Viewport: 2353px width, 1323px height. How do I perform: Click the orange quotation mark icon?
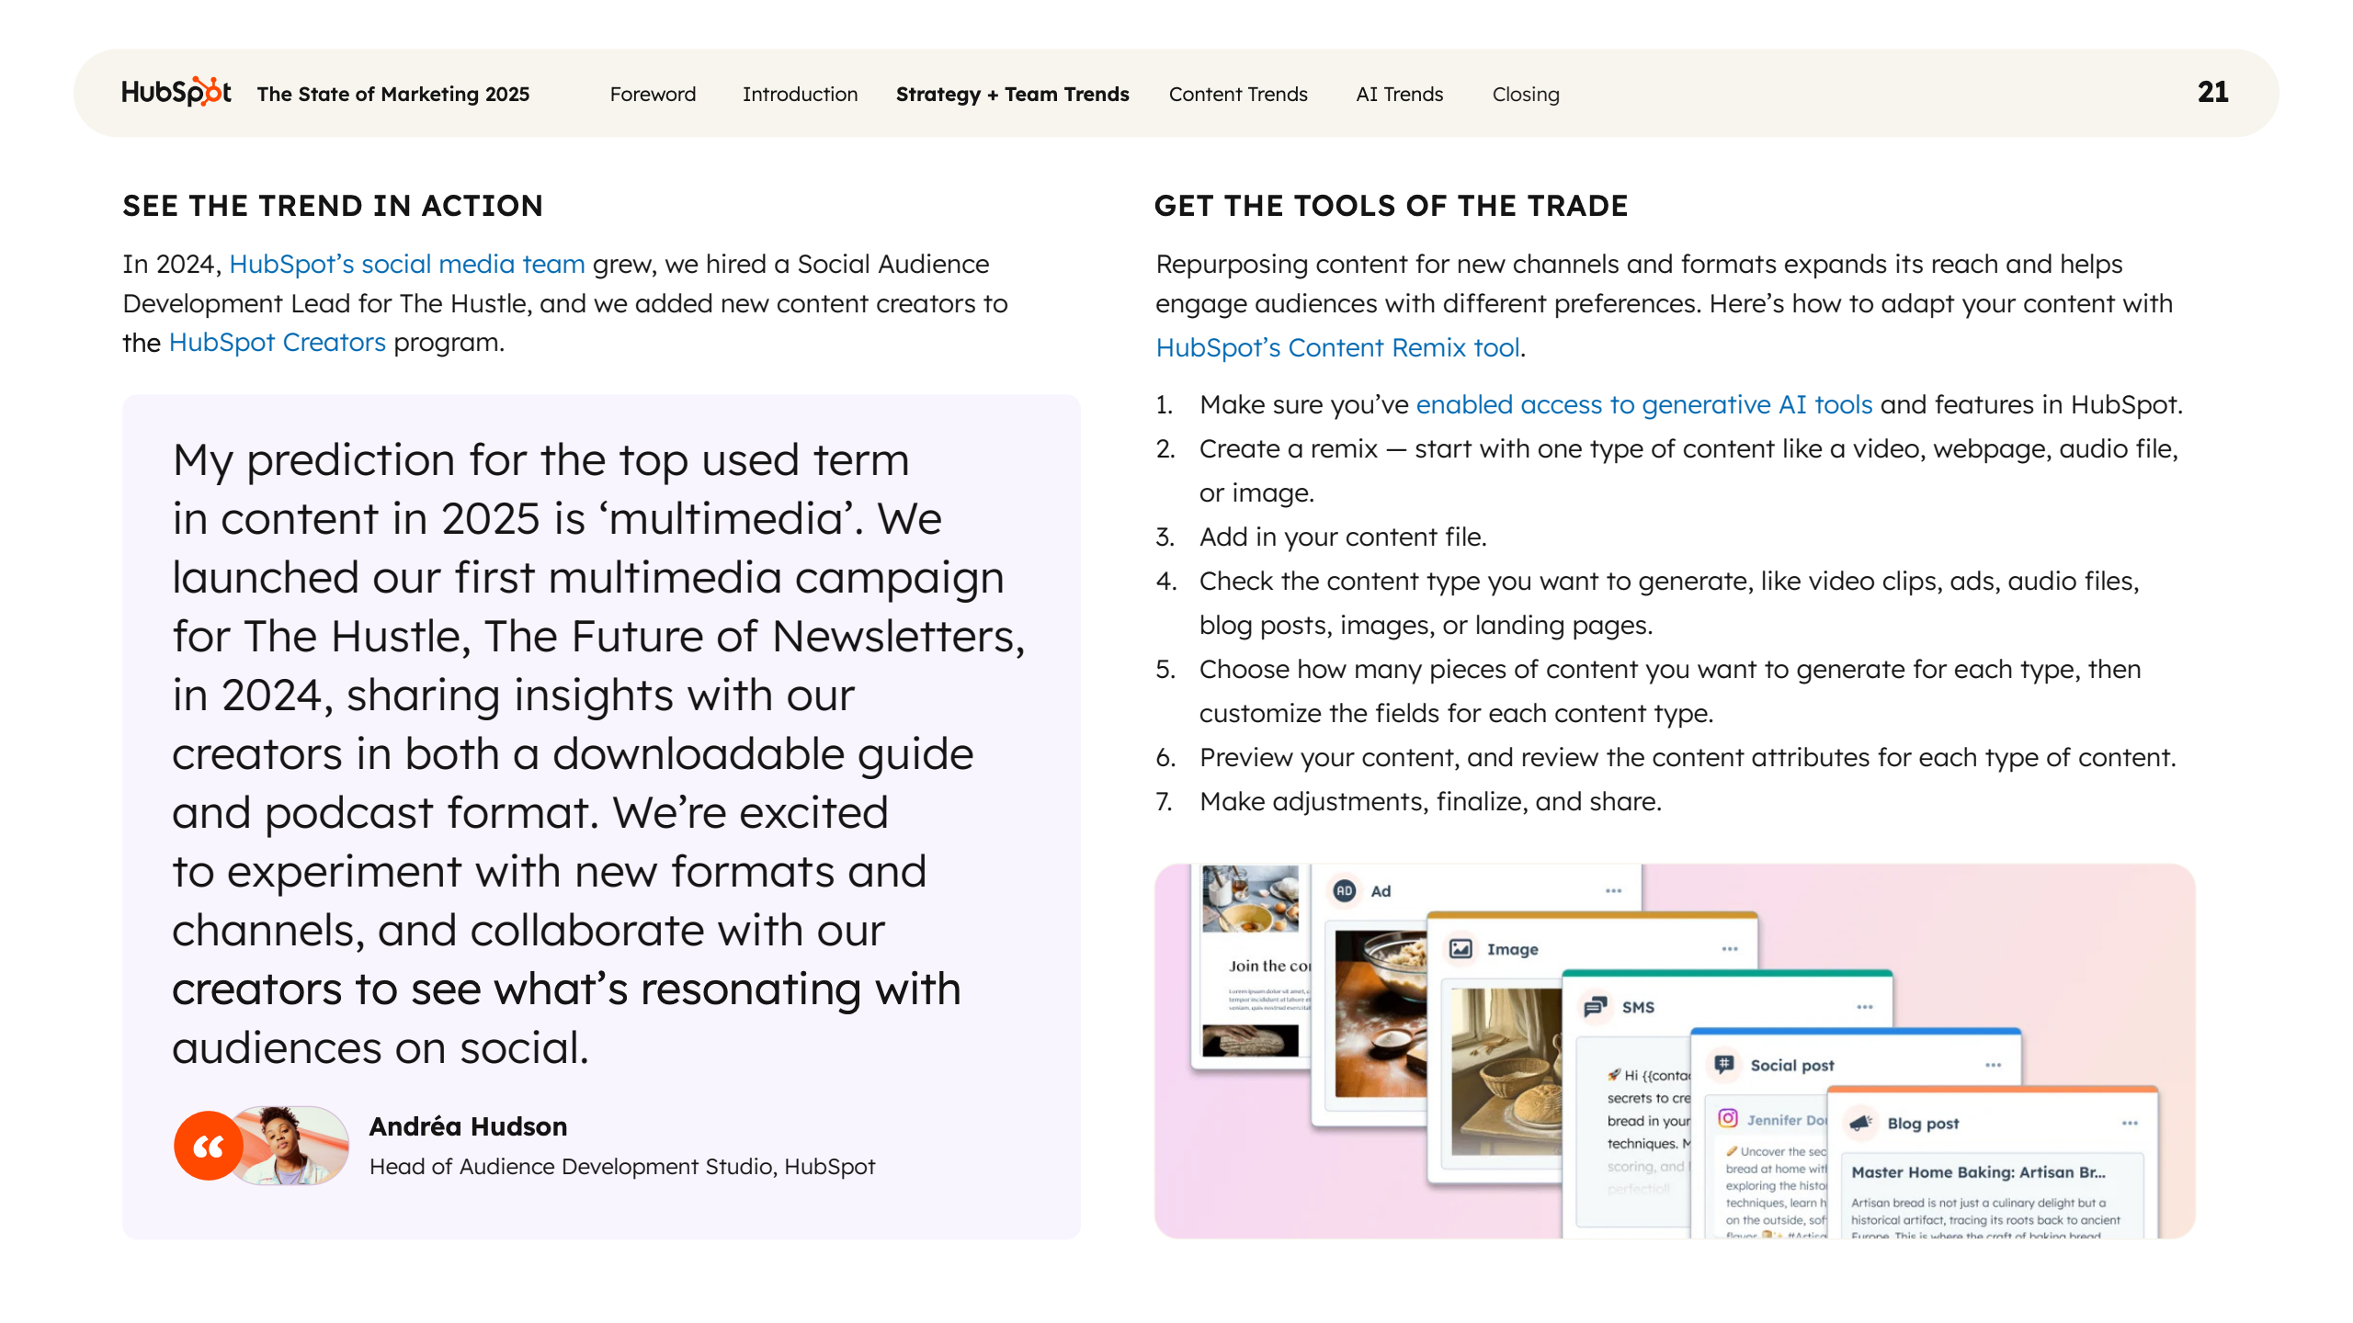(x=209, y=1146)
